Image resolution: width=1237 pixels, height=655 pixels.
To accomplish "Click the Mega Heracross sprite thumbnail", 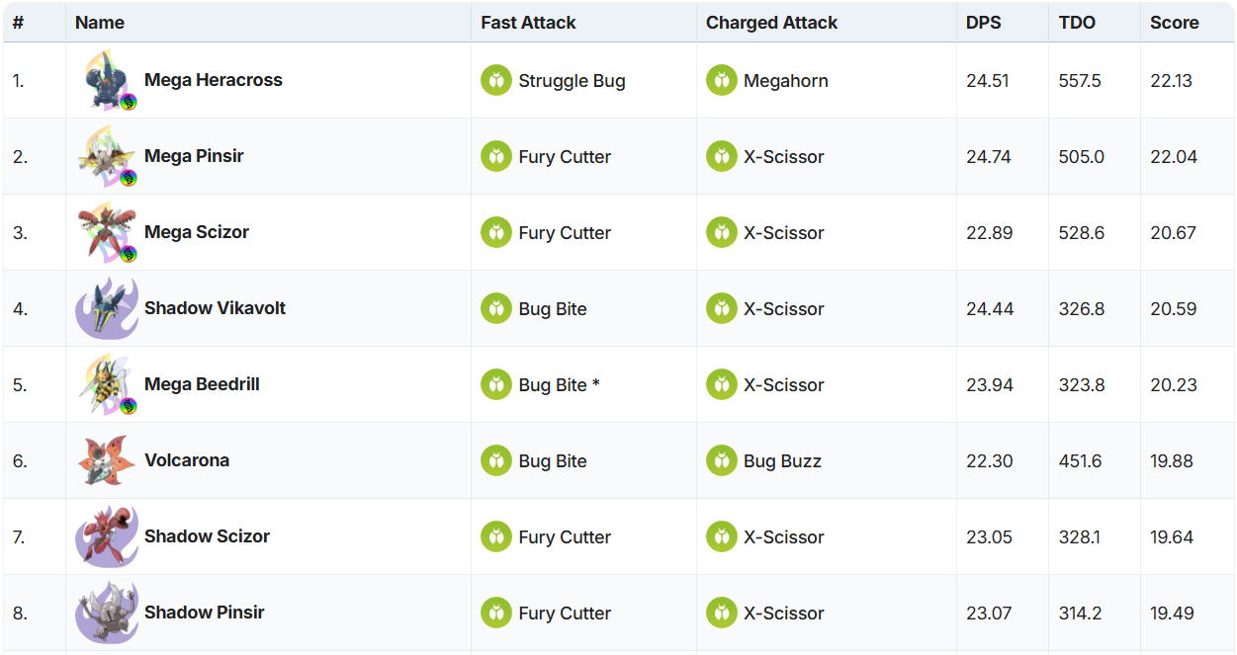I will click(107, 80).
